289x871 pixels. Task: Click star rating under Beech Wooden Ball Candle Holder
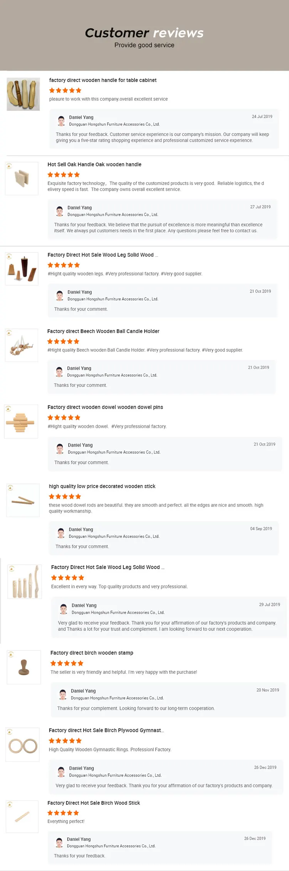click(x=63, y=342)
